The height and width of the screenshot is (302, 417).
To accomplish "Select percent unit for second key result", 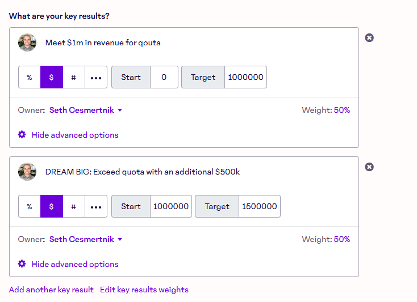I will coord(30,207).
